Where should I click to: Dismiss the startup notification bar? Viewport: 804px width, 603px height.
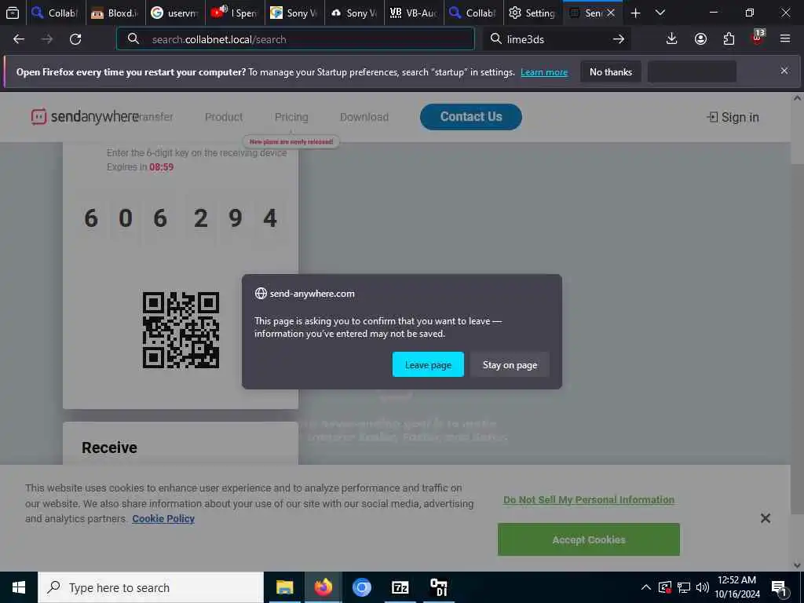(784, 71)
